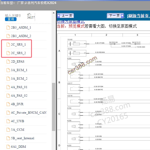Click the file icon beside 2B3_ASDM_2
Viewport: 150px width, 150px height.
click(8, 36)
